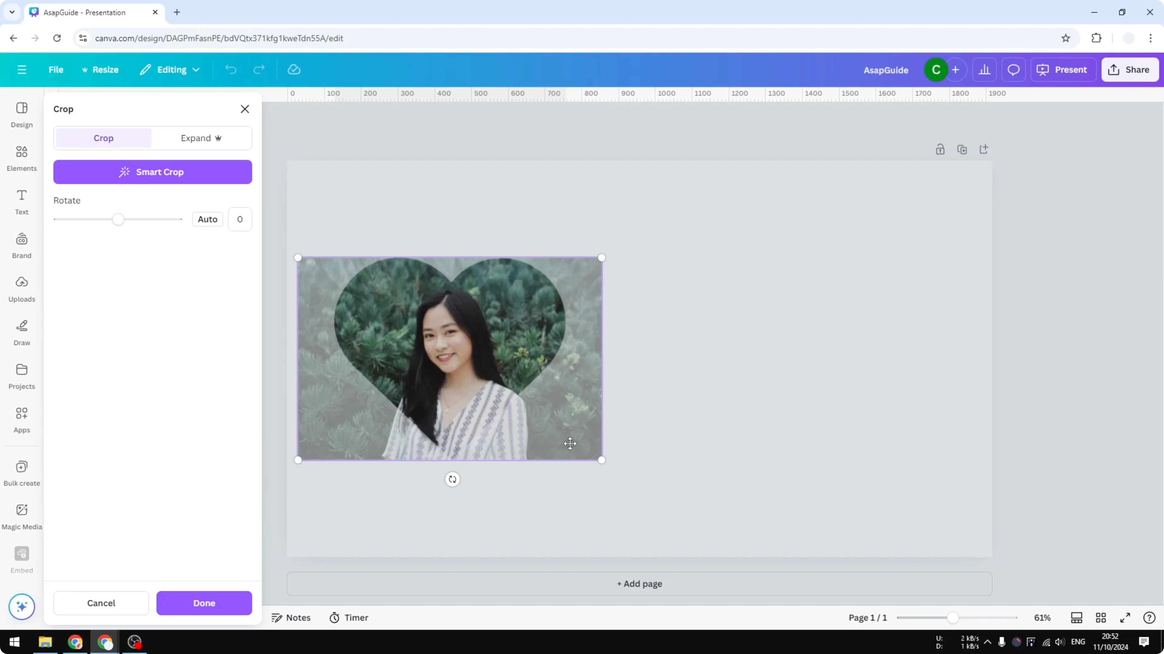This screenshot has height=654, width=1164.
Task: Open the Bulk create panel
Action: (x=21, y=472)
